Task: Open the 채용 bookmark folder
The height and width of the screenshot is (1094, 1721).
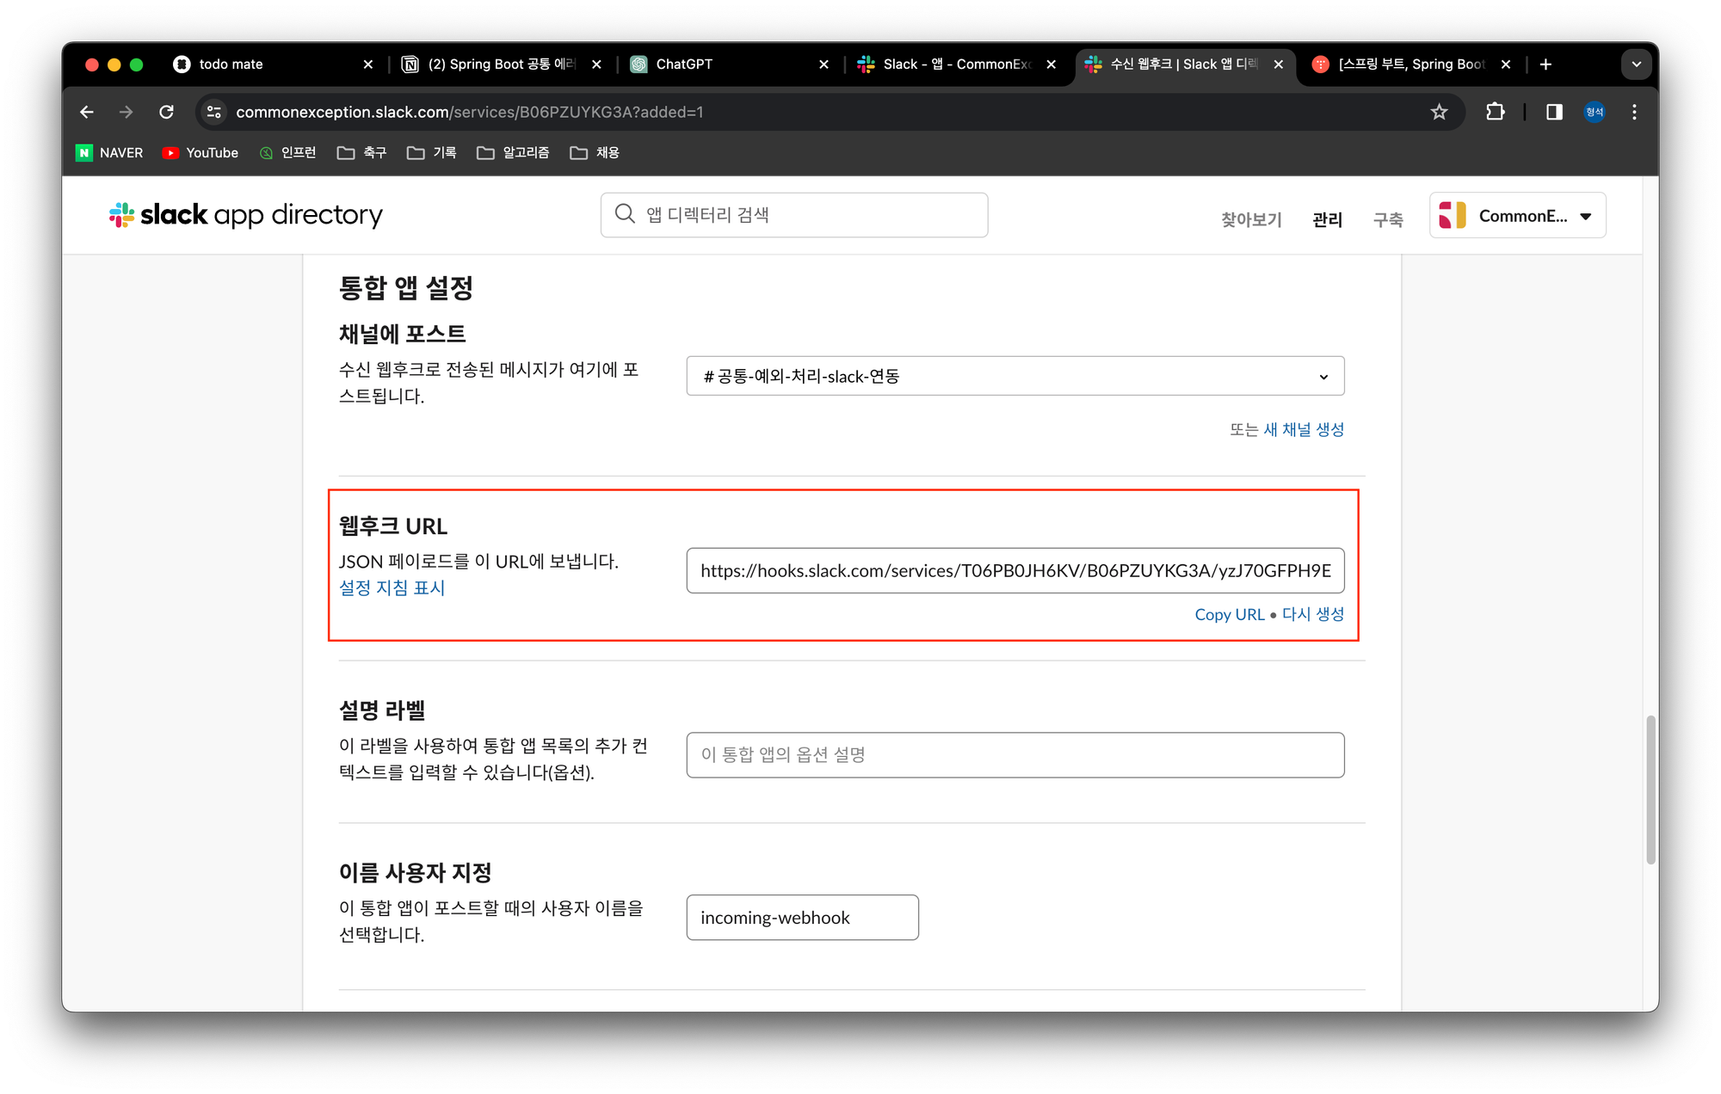Action: click(x=595, y=153)
